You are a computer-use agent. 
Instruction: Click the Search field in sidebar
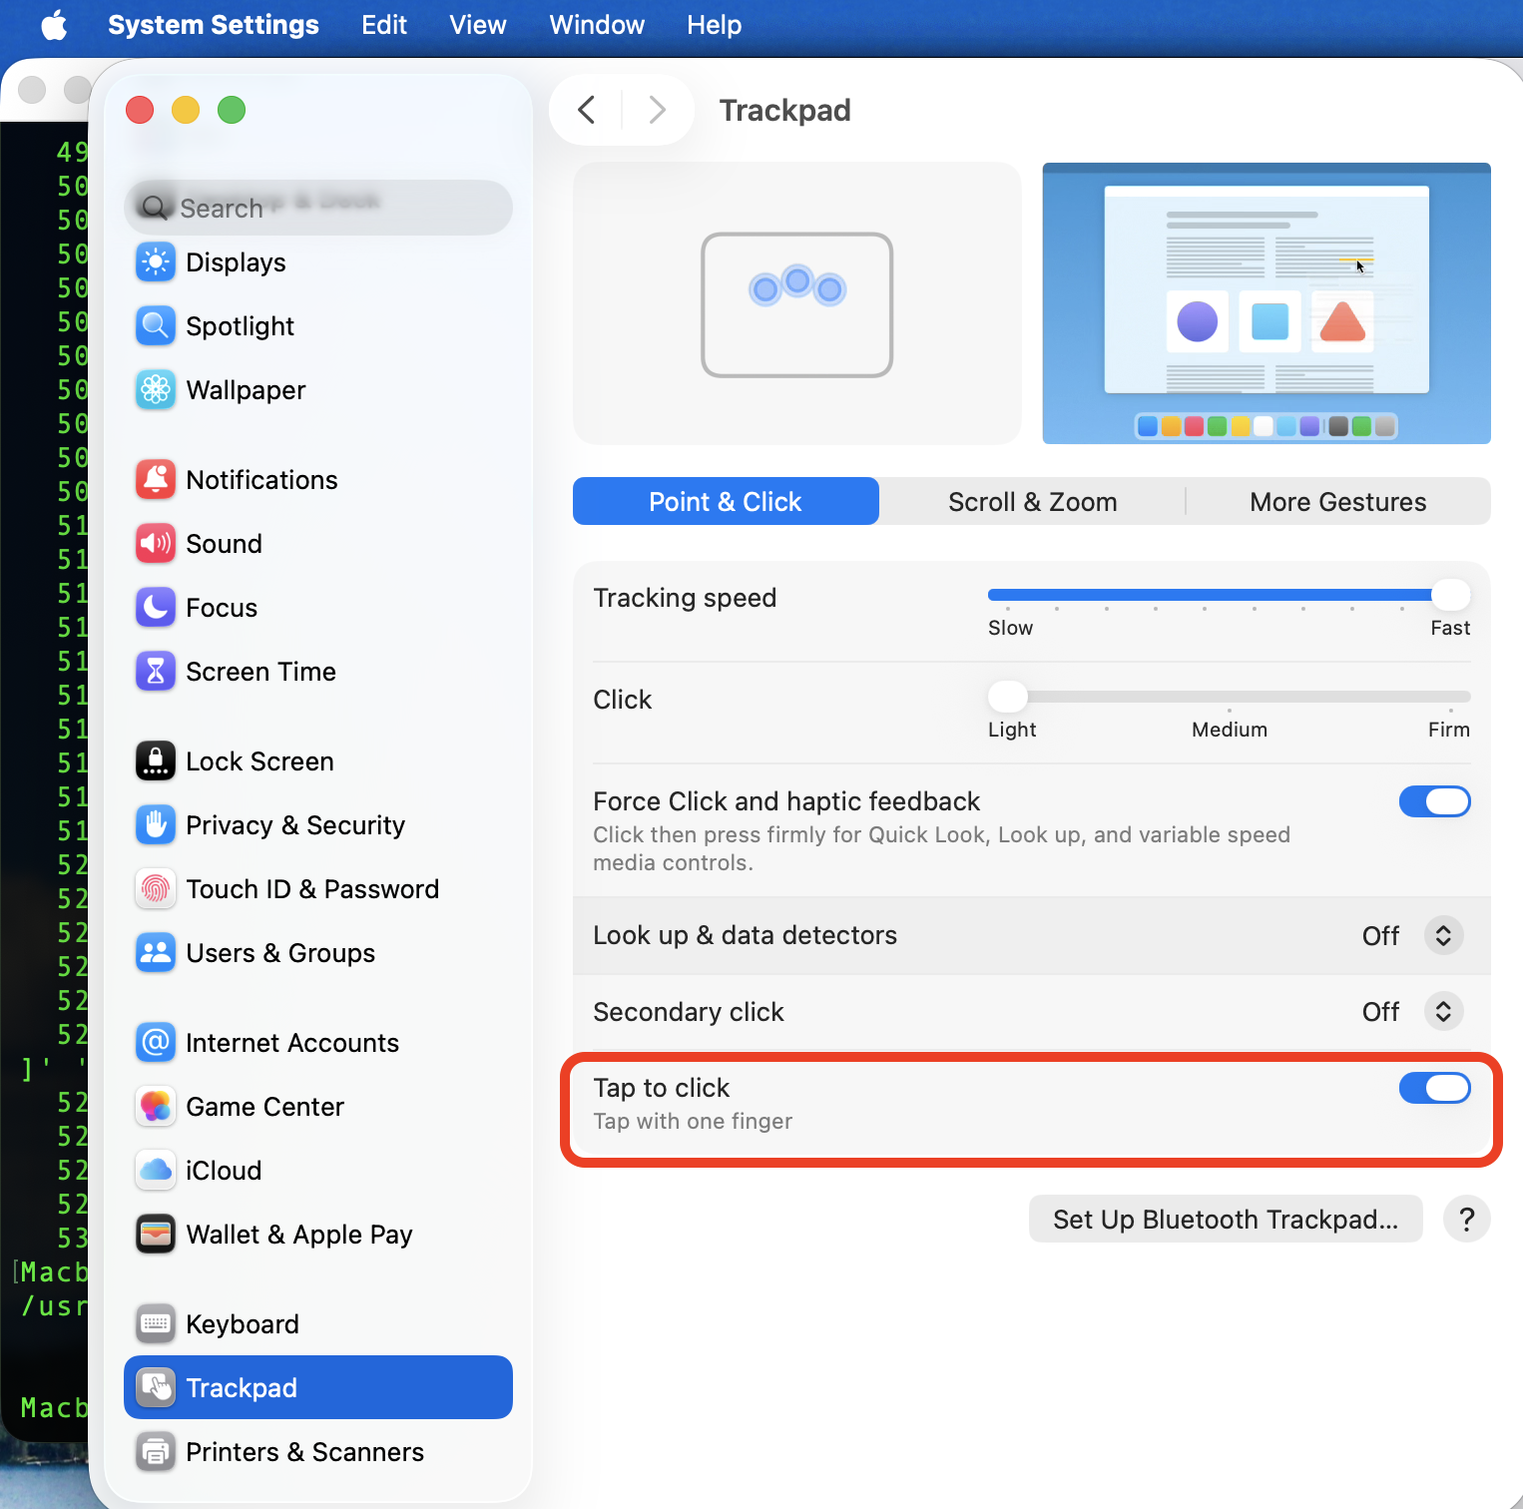click(318, 208)
